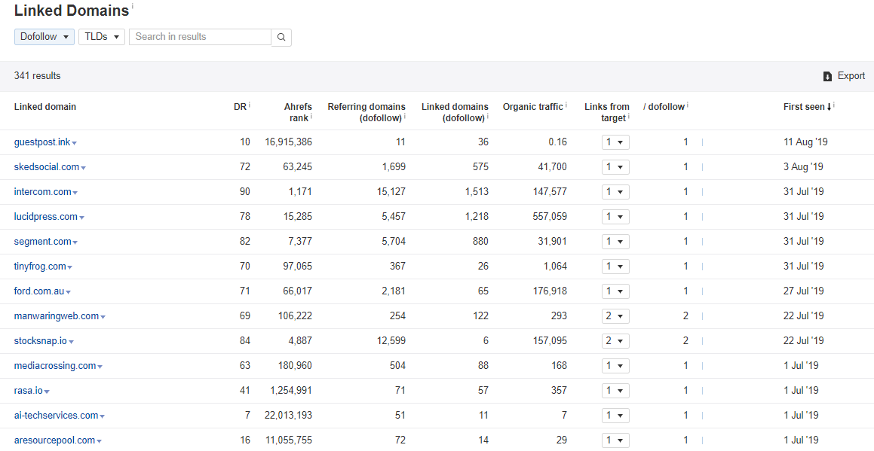Click first seen date 11 Aug '19

coord(805,142)
